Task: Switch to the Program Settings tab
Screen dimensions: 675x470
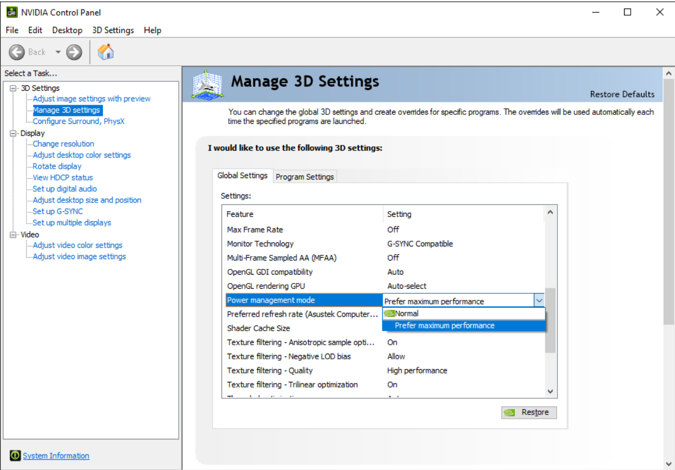Action: [x=305, y=177]
